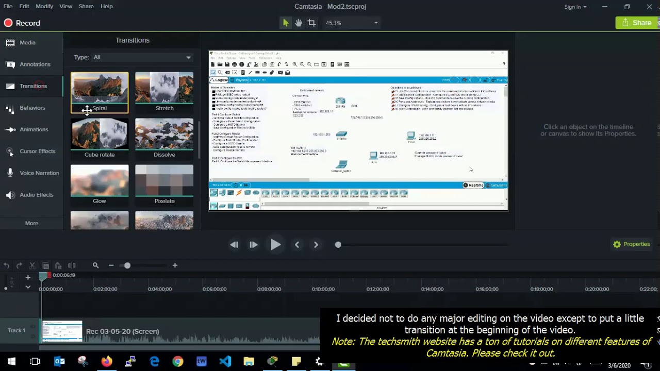The height and width of the screenshot is (371, 660).
Task: Open the Windows Start menu
Action: [x=11, y=362]
